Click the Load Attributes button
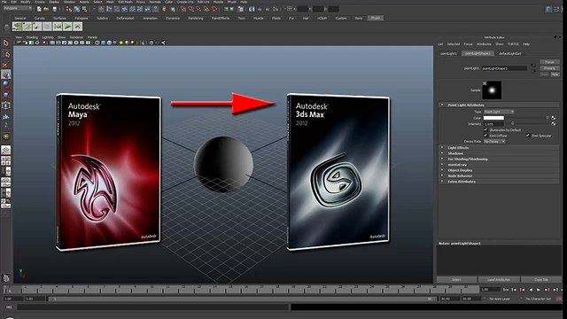Screen dimensions: 567x319 click(499, 280)
